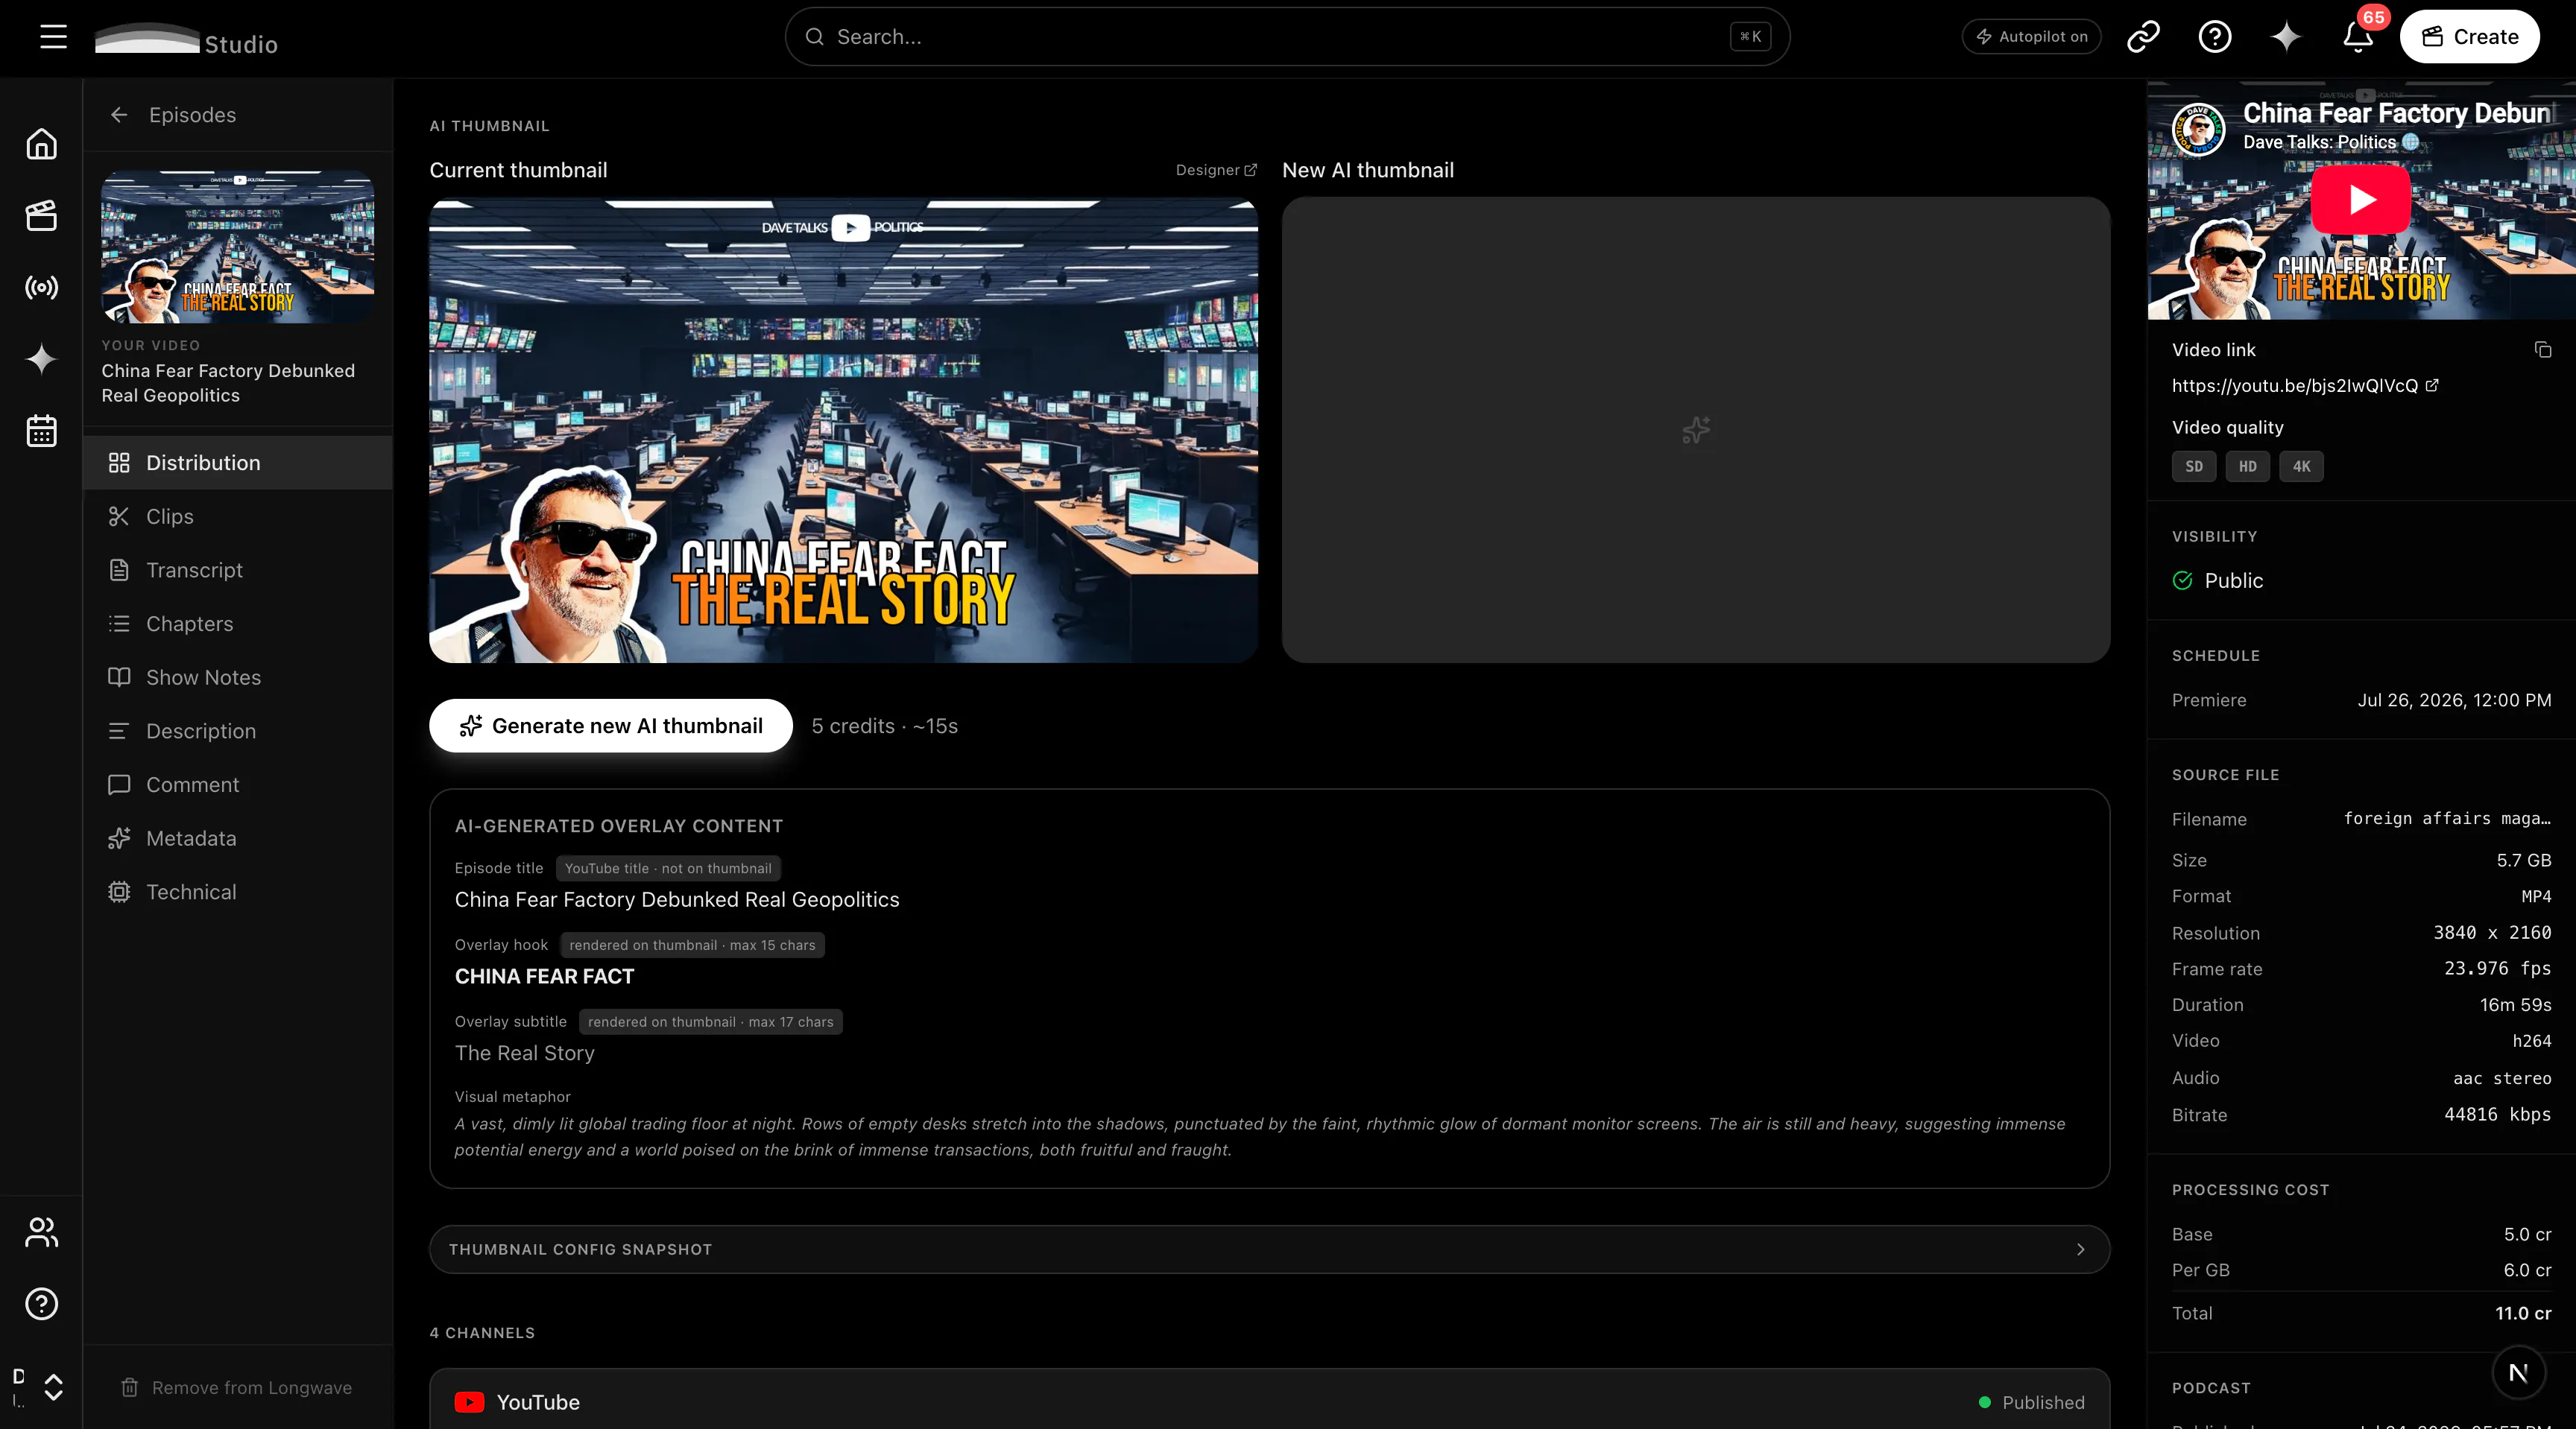Open the Distribution section
Screen dimensions: 2576x1429
click(x=238, y=463)
